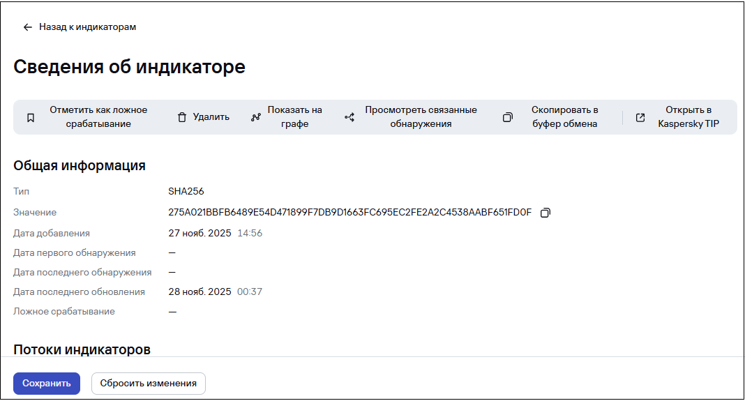Click the date '28 нояб. 2025'

pyautogui.click(x=200, y=292)
